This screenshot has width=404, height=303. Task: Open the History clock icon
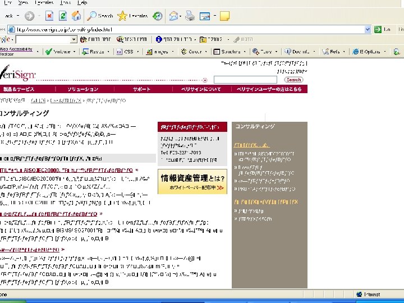point(158,16)
